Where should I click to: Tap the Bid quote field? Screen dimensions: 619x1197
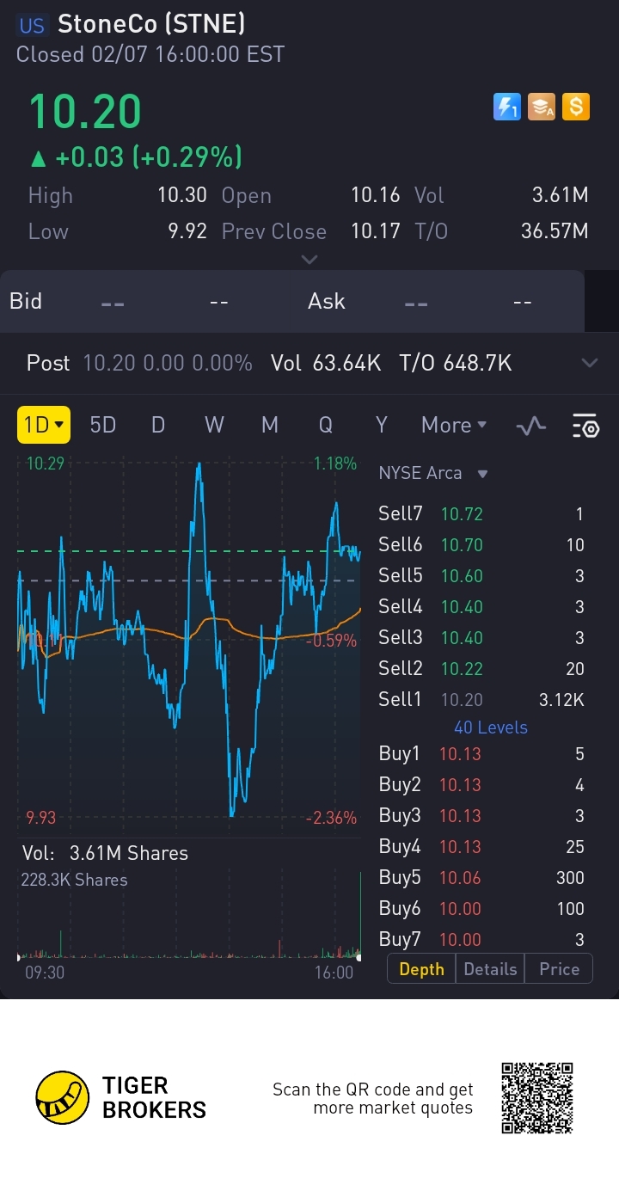(x=120, y=302)
